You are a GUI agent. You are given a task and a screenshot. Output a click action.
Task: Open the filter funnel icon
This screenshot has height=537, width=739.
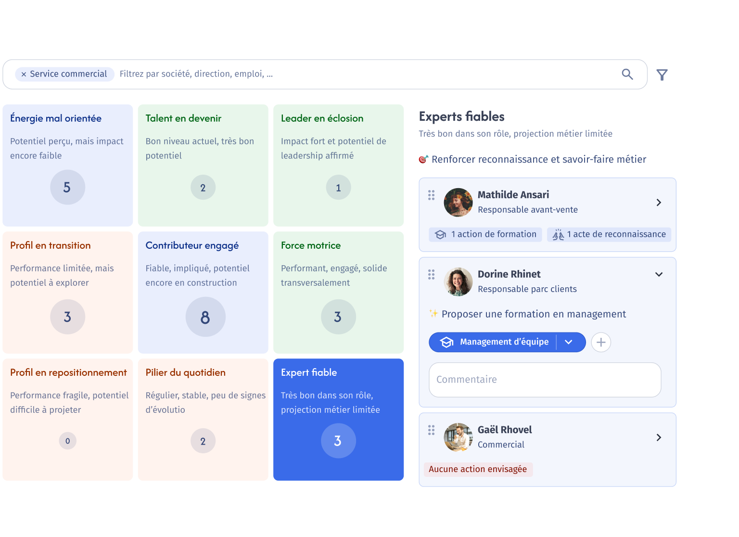pyautogui.click(x=662, y=75)
